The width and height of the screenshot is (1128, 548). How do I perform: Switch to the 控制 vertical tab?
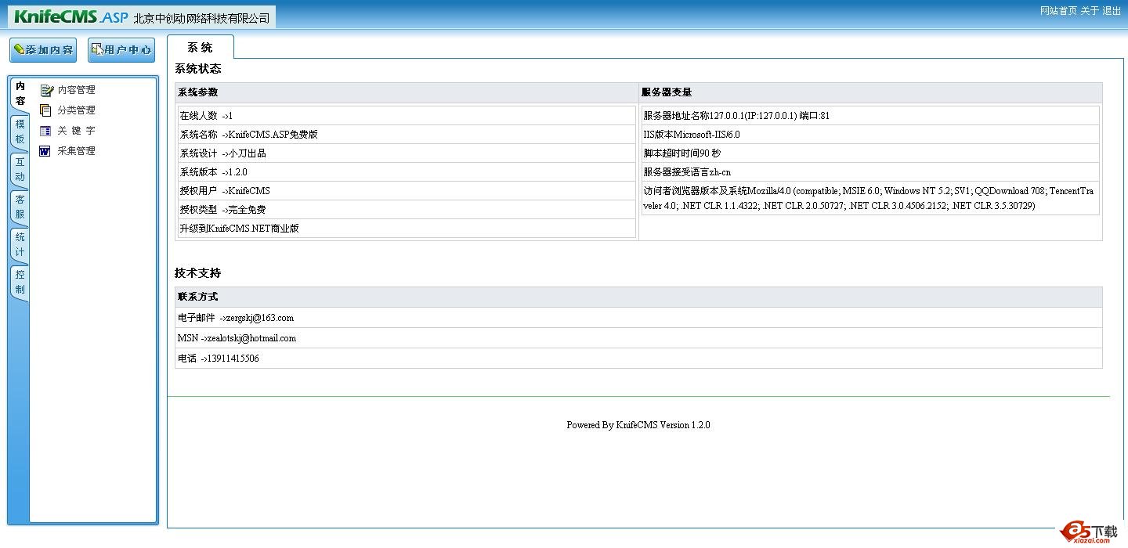(x=20, y=282)
